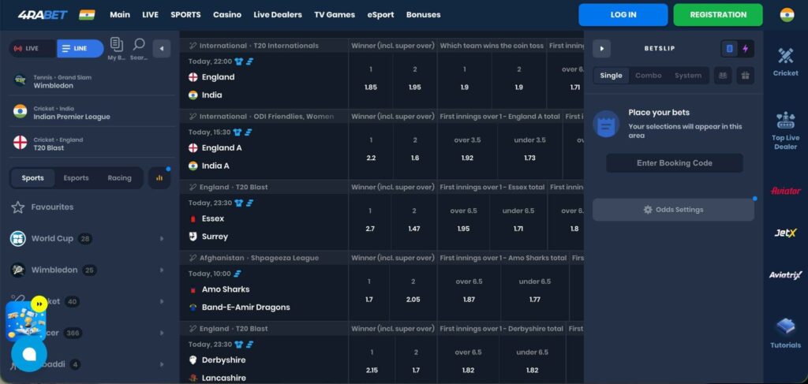Launch the JetX game
This screenshot has height=384, width=808.
pyautogui.click(x=785, y=233)
